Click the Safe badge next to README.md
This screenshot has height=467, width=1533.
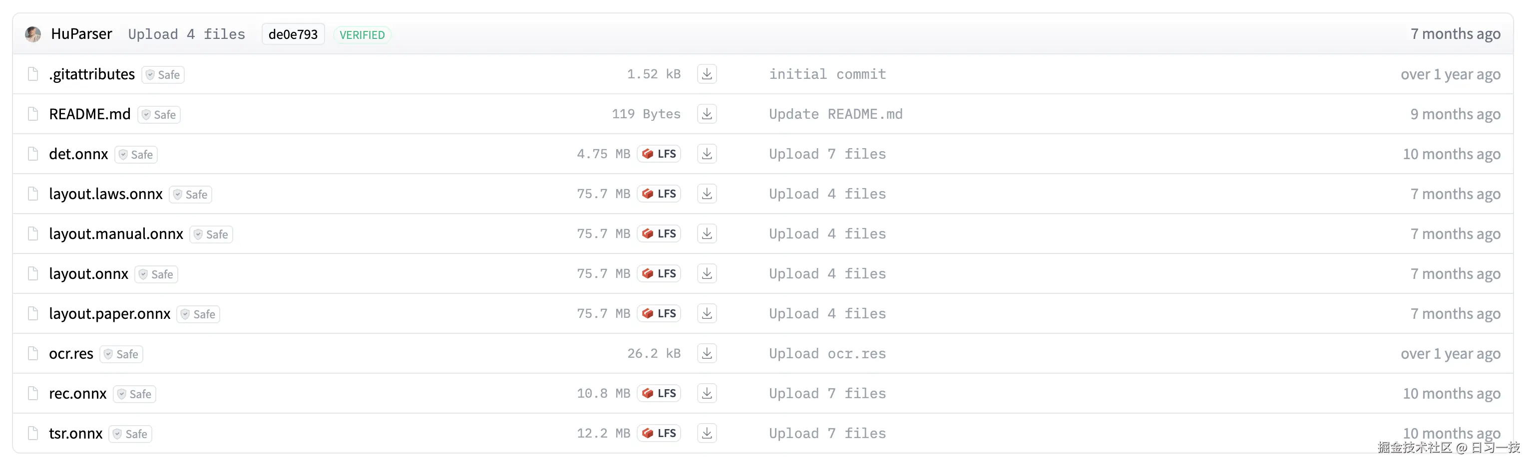[159, 115]
